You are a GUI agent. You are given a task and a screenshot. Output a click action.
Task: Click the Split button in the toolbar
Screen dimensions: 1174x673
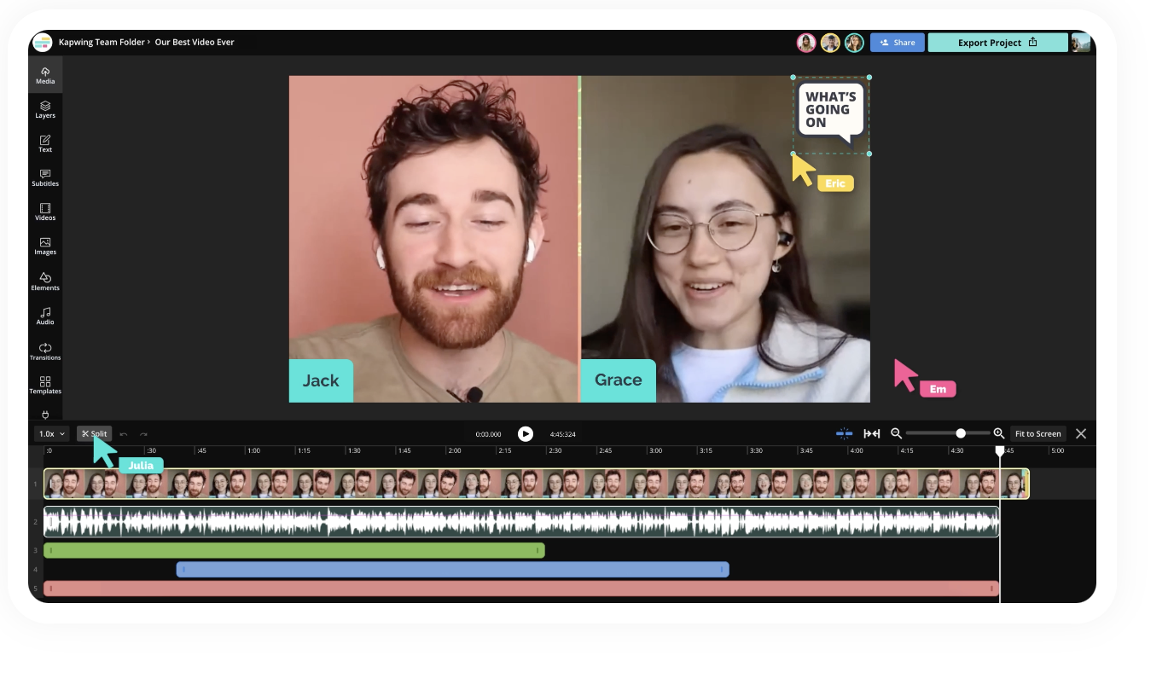tap(93, 433)
